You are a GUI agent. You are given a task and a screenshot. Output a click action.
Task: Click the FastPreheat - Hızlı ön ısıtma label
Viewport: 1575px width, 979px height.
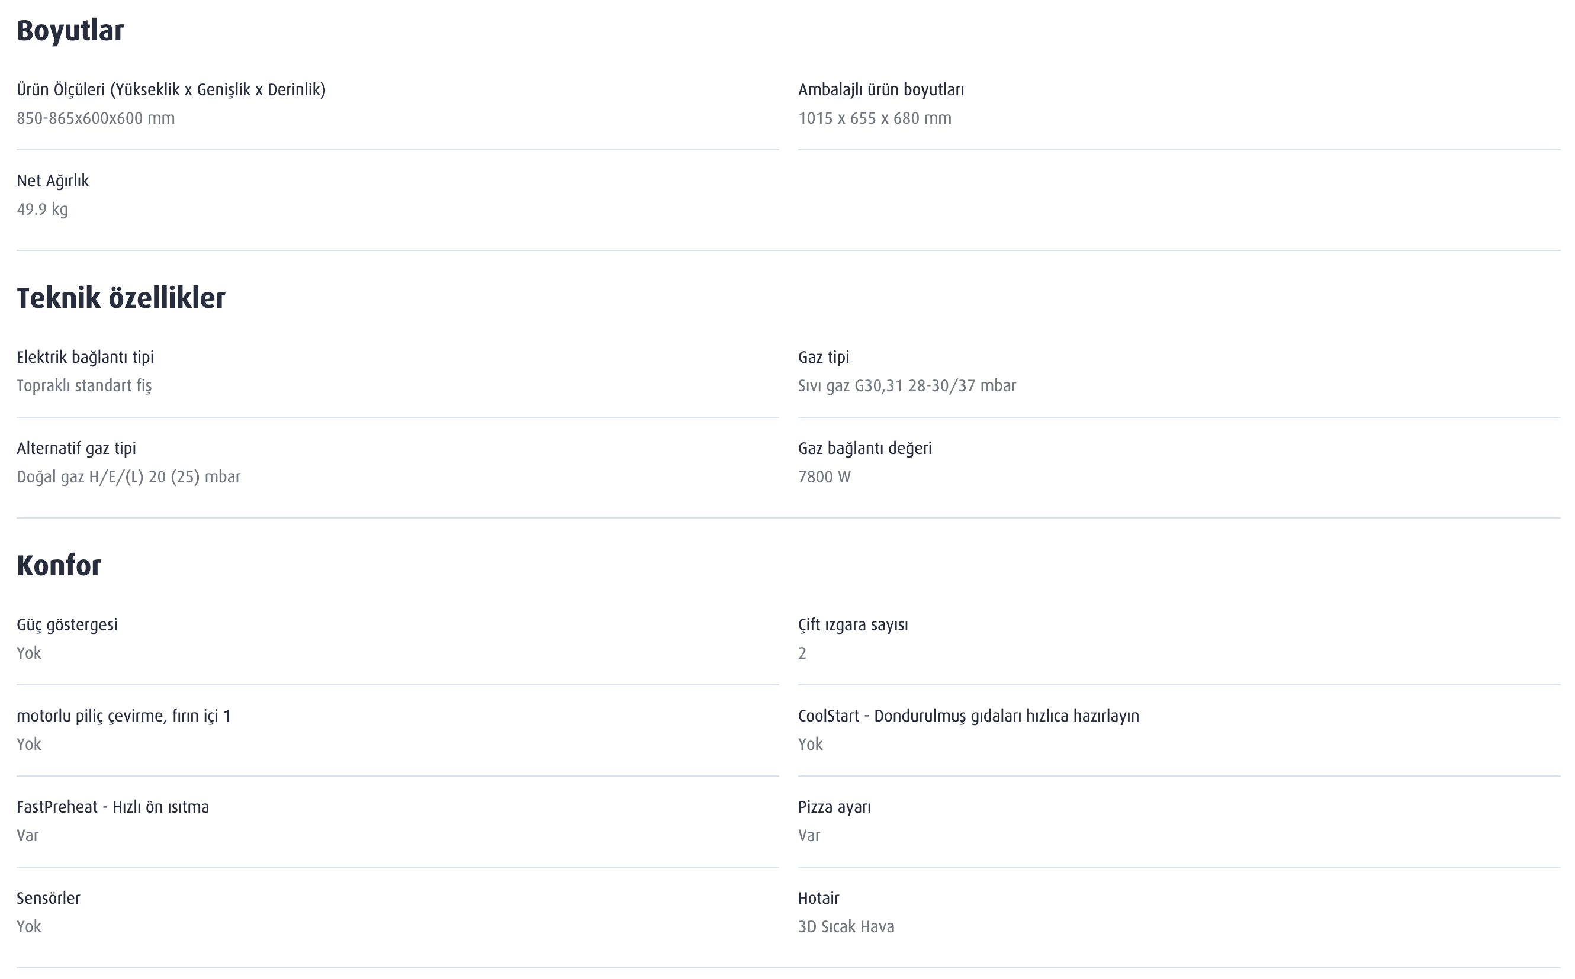coord(112,807)
